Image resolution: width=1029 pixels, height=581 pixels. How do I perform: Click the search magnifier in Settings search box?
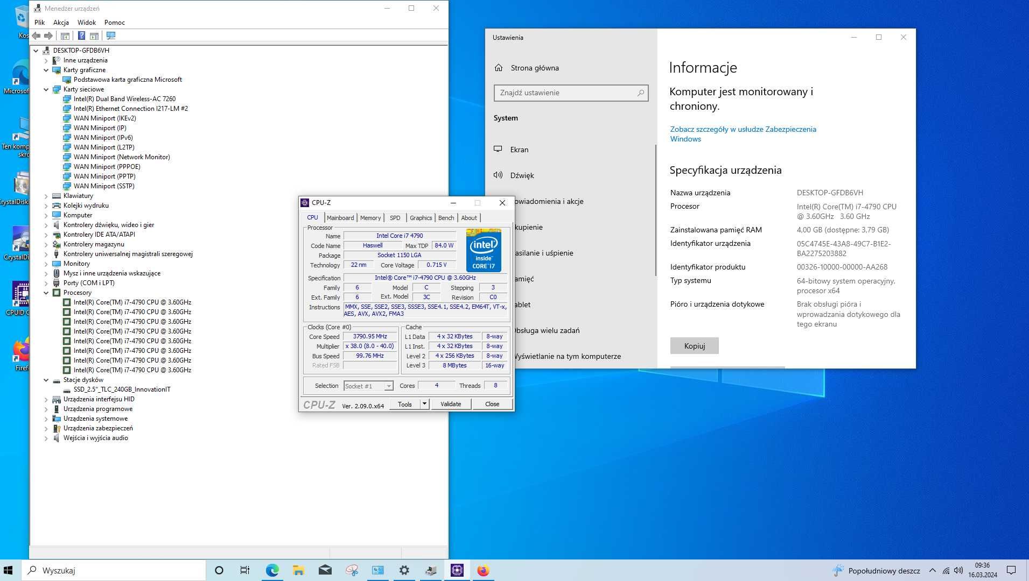coord(640,93)
